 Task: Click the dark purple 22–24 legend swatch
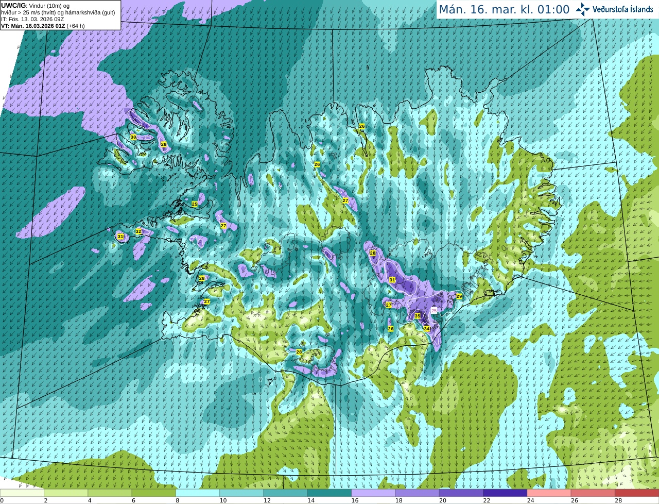pos(505,493)
